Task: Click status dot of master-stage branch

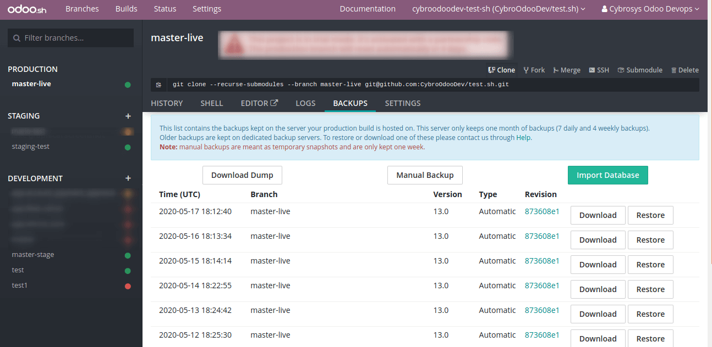Action: pos(128,255)
